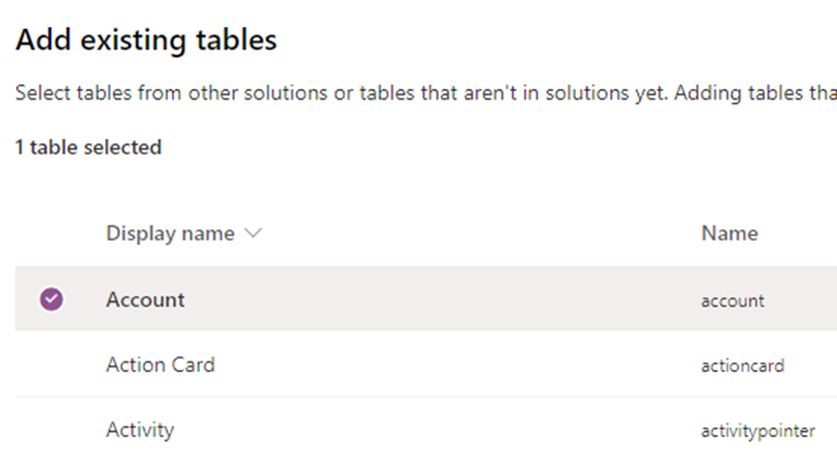Image resolution: width=837 pixels, height=461 pixels.
Task: Click the blank header cell above the checkmark column
Action: [51, 234]
